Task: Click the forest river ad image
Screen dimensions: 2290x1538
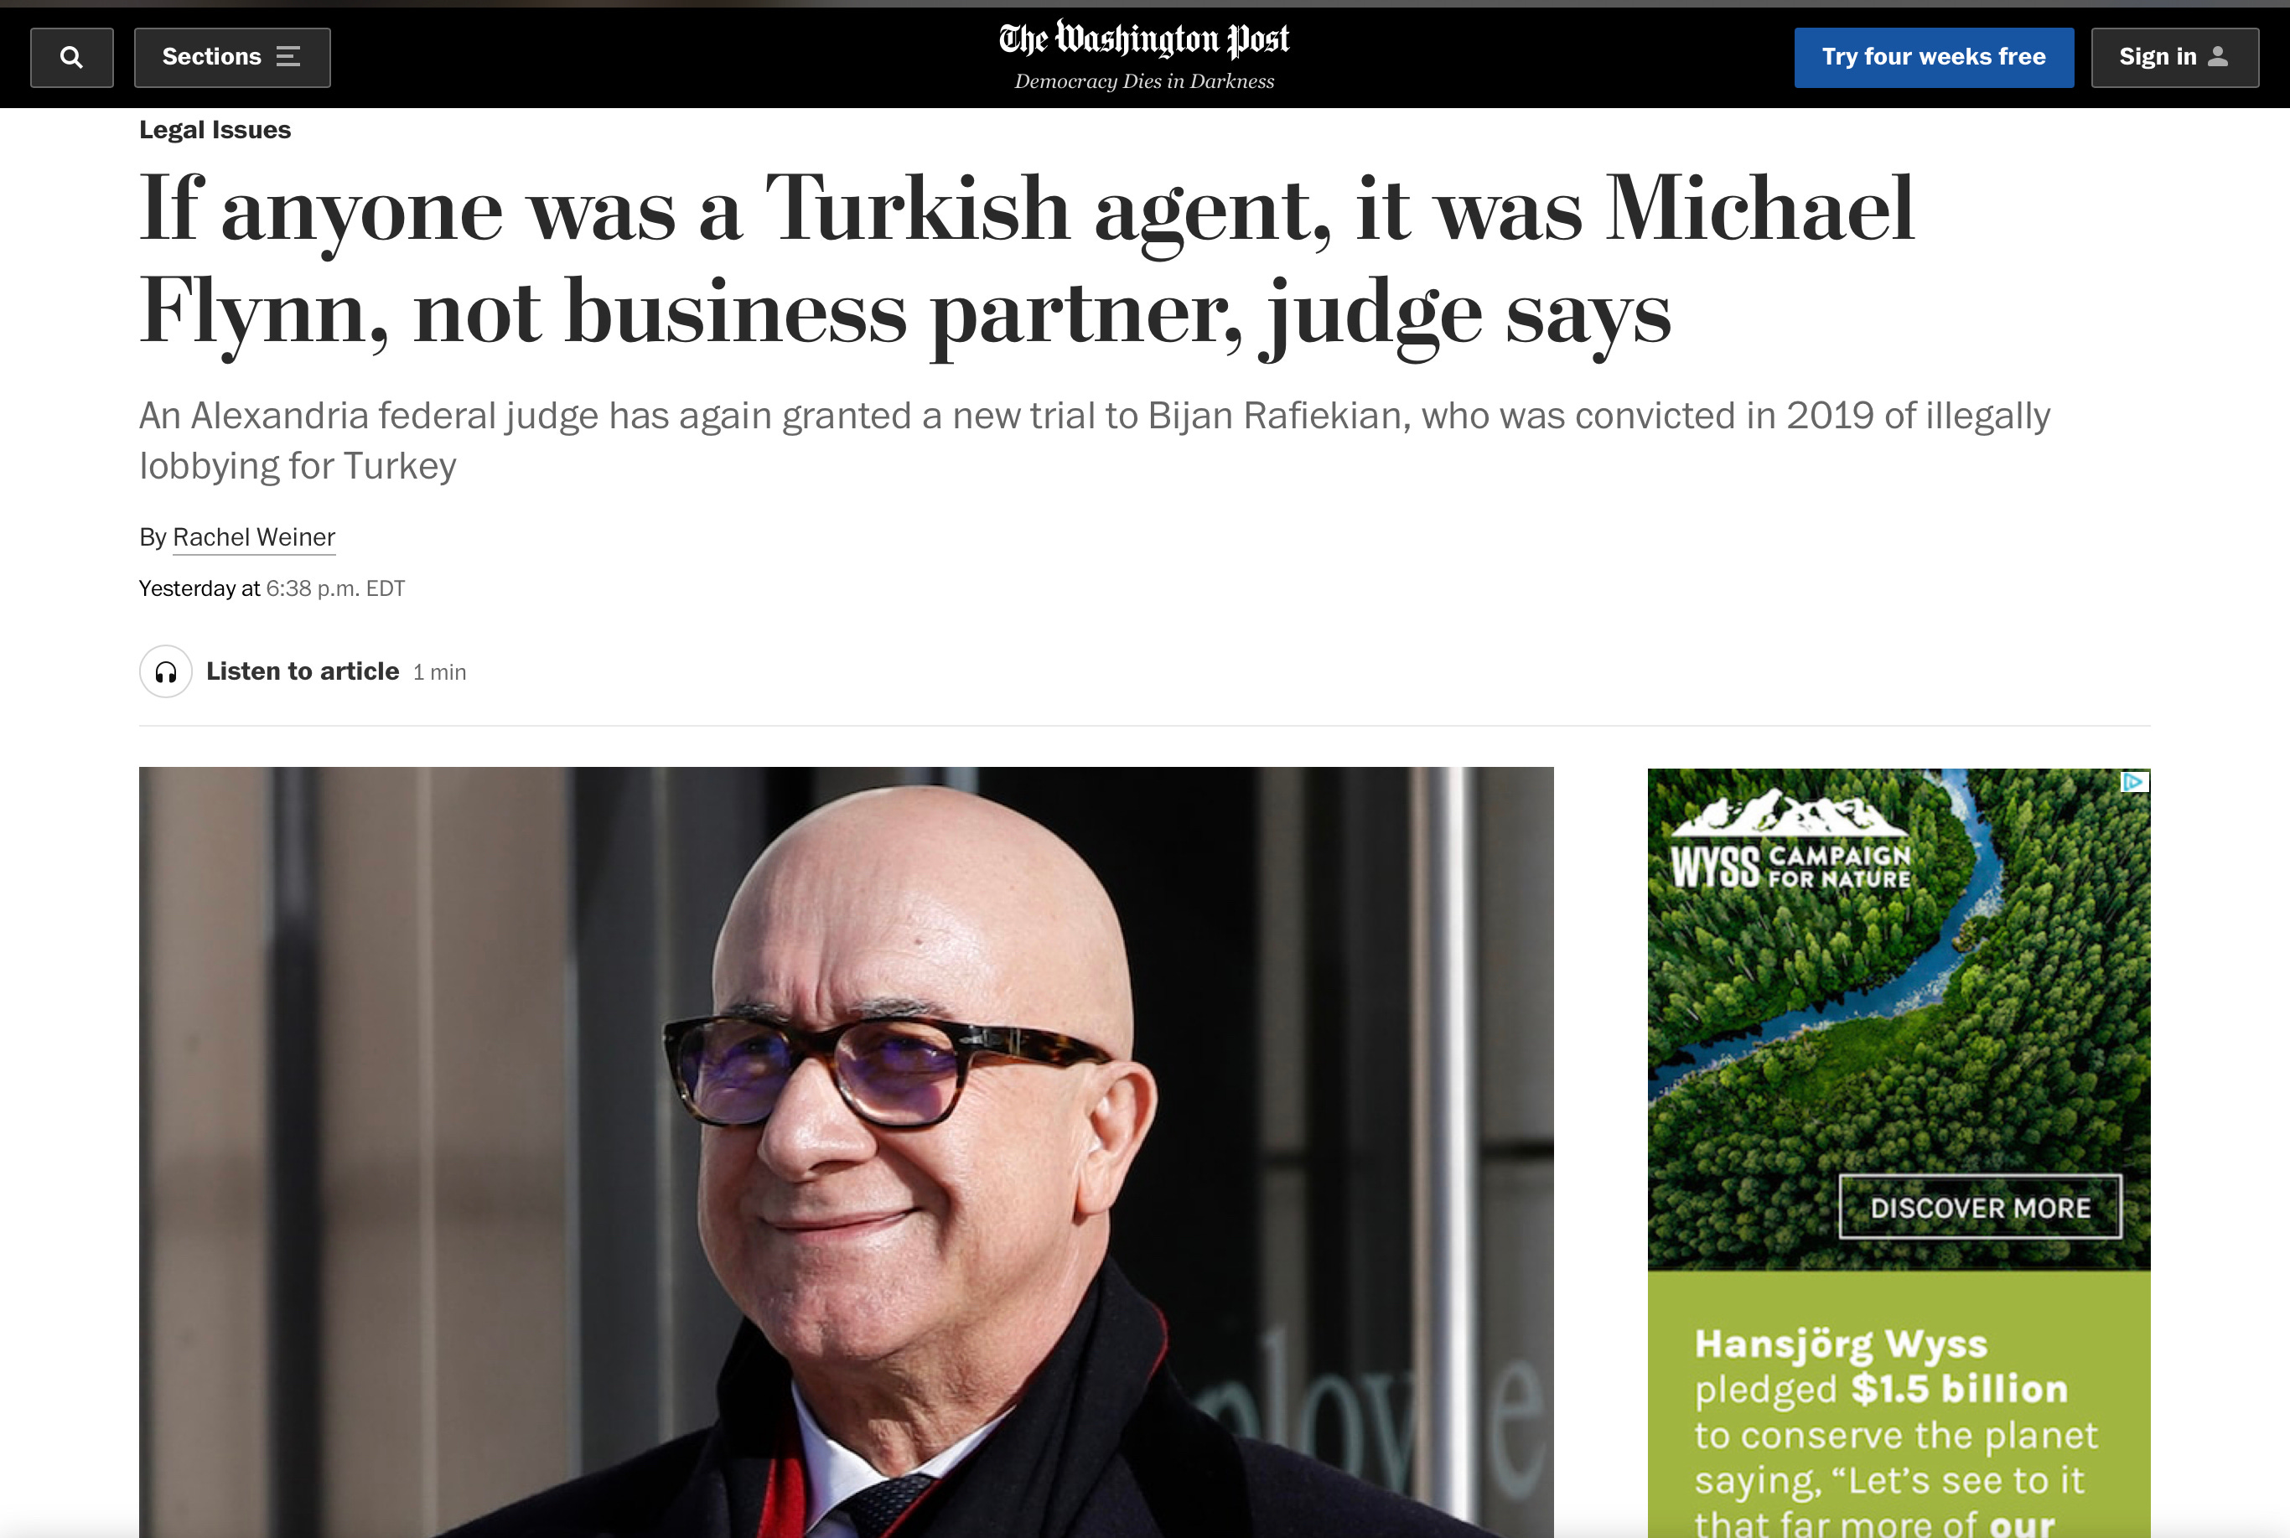Action: click(x=1899, y=1019)
